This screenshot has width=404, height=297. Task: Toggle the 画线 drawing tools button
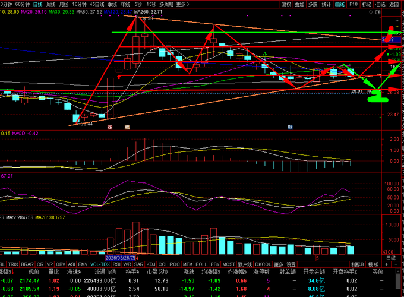340,4
